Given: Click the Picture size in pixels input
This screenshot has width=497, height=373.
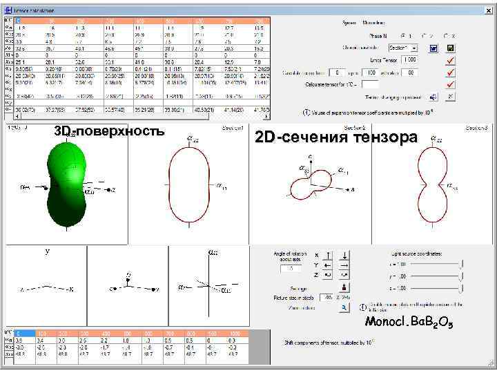Looking at the screenshot, I should (x=326, y=298).
